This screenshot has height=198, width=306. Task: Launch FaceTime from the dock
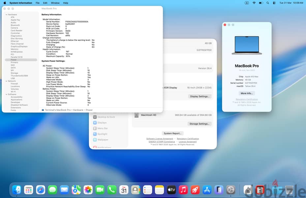click(100, 190)
